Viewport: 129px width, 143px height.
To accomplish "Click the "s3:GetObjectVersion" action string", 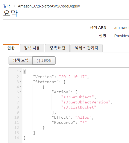I will click(86, 102).
